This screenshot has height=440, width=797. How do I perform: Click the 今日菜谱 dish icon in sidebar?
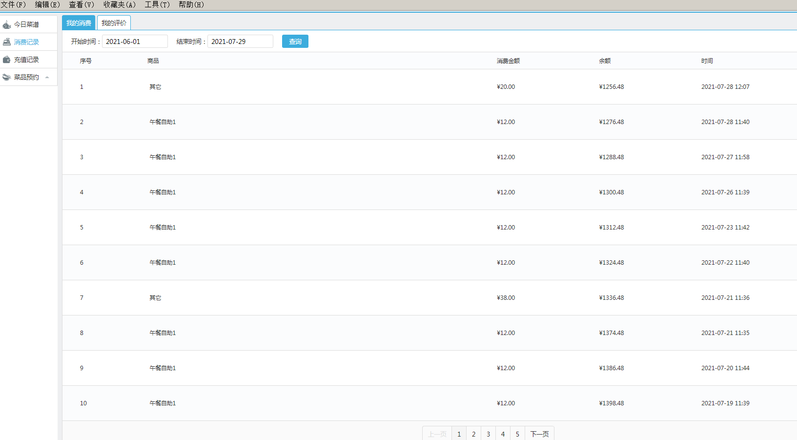[x=7, y=24]
